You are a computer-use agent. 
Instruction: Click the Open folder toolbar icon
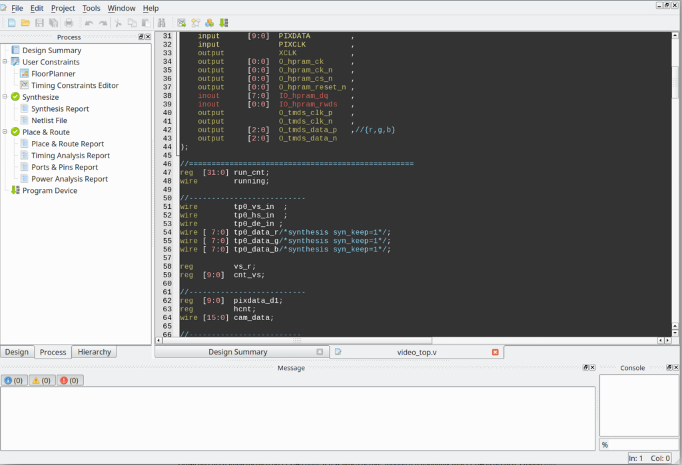point(26,23)
